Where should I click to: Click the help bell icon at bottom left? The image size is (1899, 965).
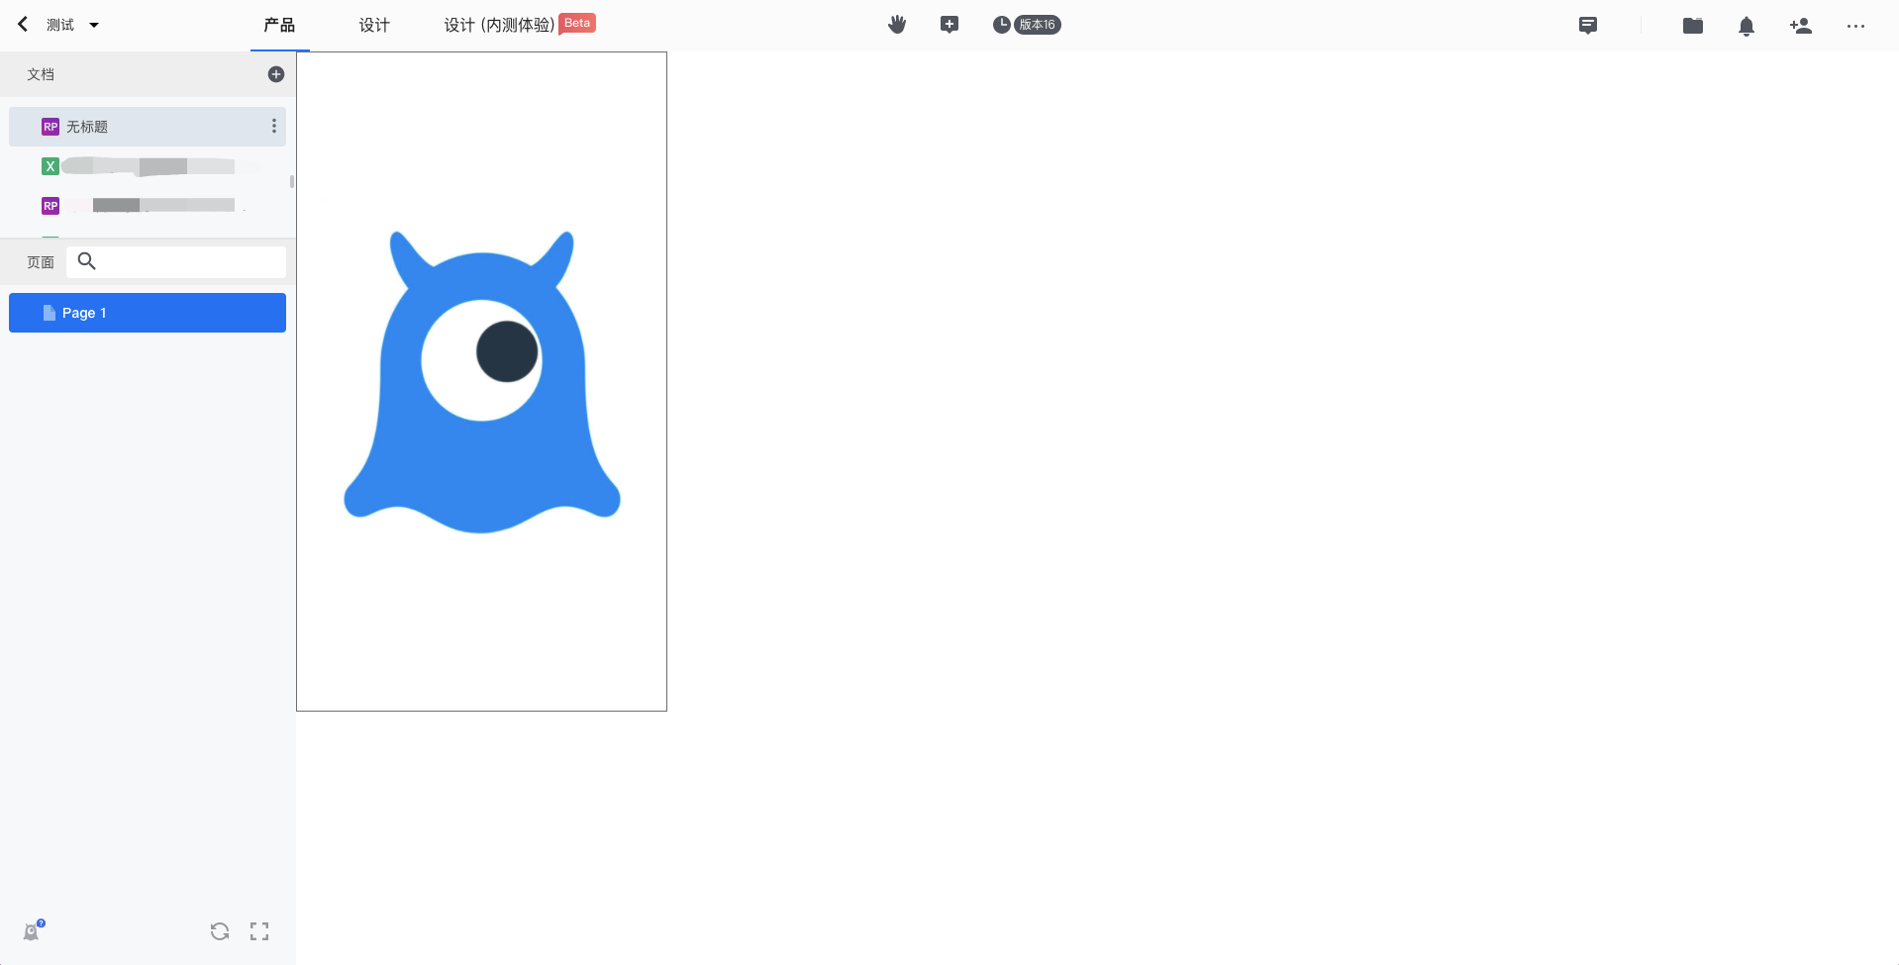(33, 930)
